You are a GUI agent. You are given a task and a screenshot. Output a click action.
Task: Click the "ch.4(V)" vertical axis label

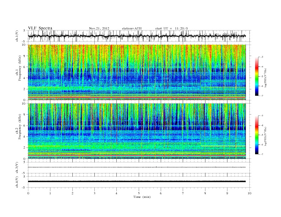pyautogui.click(x=17, y=182)
